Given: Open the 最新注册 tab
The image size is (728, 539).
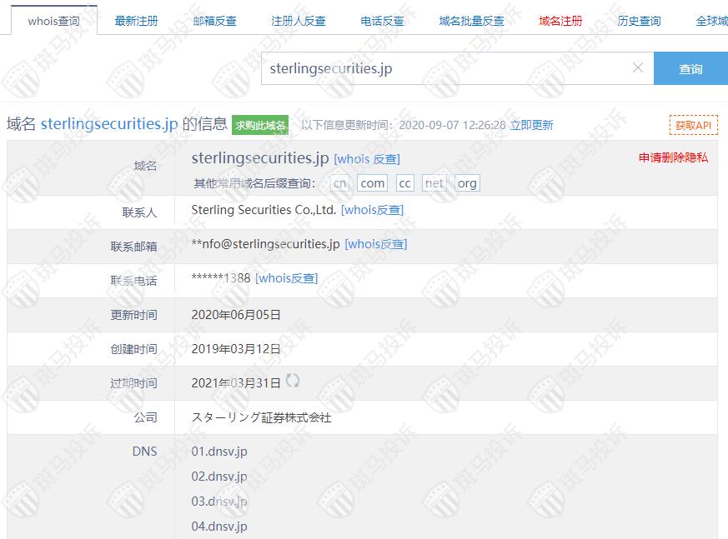Looking at the screenshot, I should click(x=136, y=21).
